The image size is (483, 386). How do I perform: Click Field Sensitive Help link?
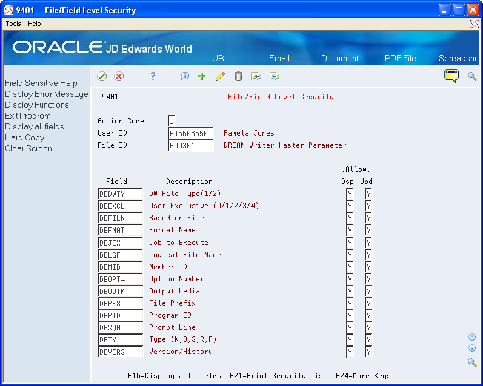41,83
